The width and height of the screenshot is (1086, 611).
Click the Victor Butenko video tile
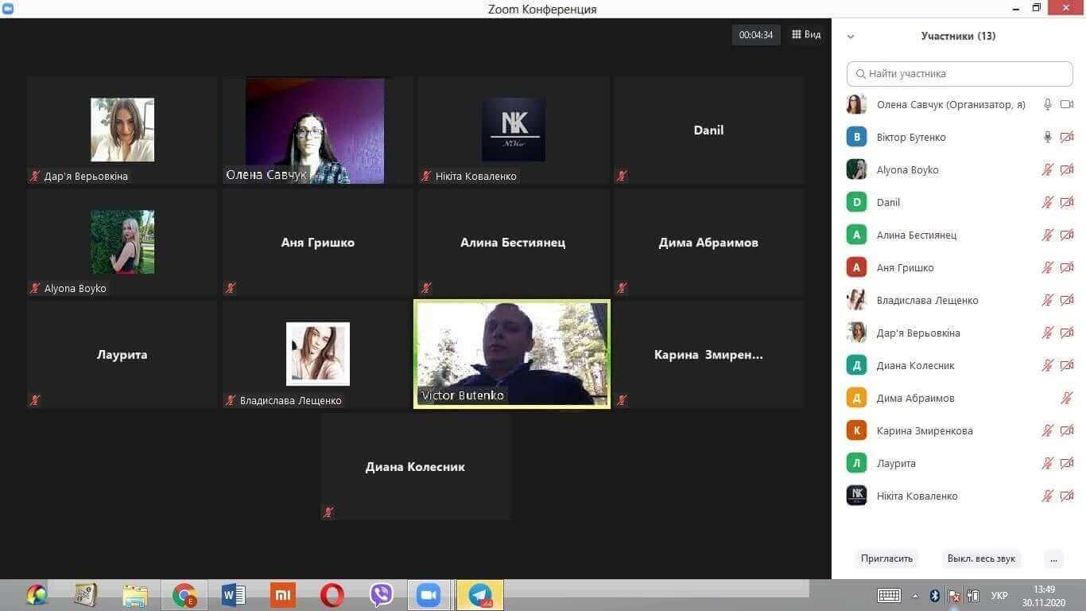(512, 354)
